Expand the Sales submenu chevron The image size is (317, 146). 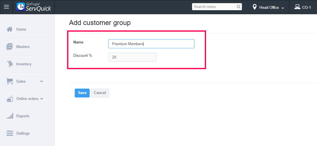(42, 82)
